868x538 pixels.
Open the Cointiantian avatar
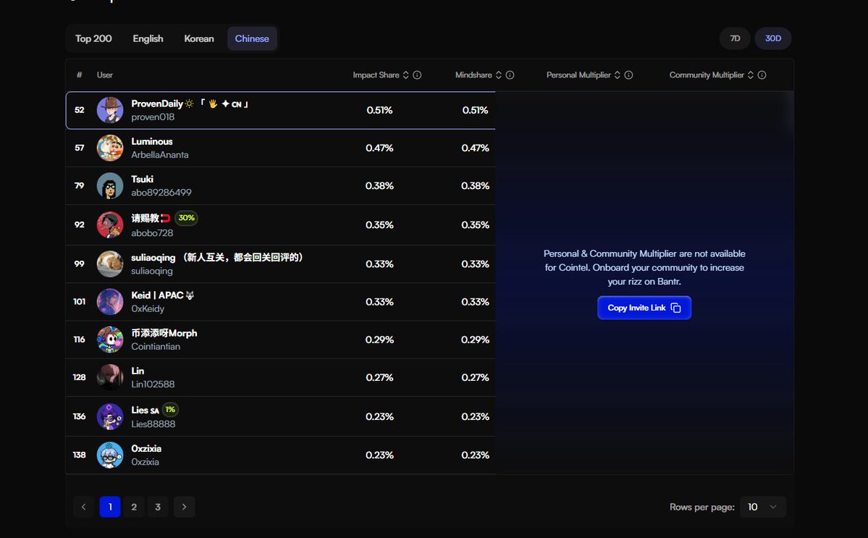[x=110, y=340]
